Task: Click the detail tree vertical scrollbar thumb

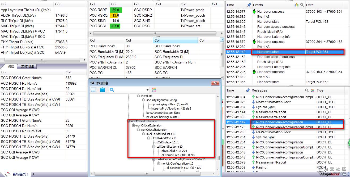Action: click(217, 158)
